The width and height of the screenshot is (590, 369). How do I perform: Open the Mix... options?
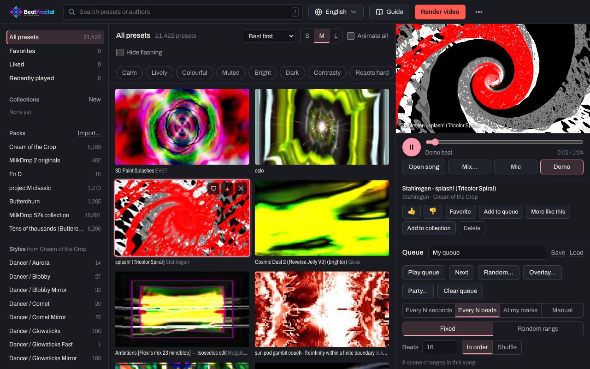click(x=470, y=167)
